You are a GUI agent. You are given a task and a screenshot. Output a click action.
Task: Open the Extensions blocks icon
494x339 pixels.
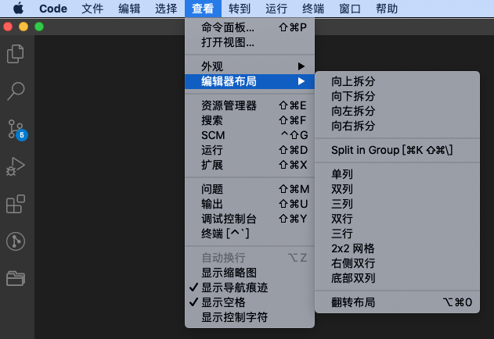[16, 204]
